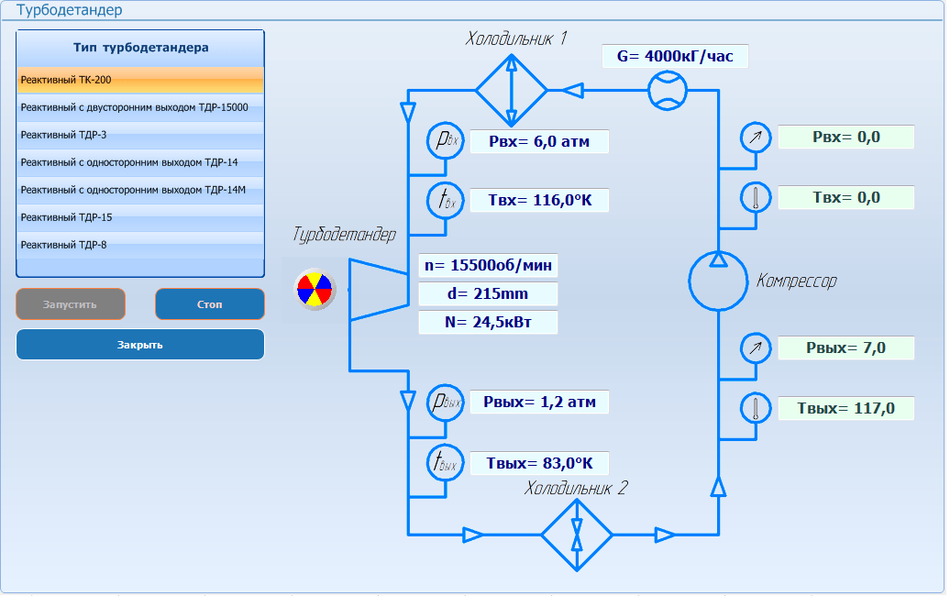Viewport: 950px width, 596px height.
Task: Click the compressor outlet pressure gauge icon
Action: (756, 348)
